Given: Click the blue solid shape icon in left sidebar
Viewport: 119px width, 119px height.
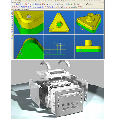Looking at the screenshot, I should click(12, 17).
